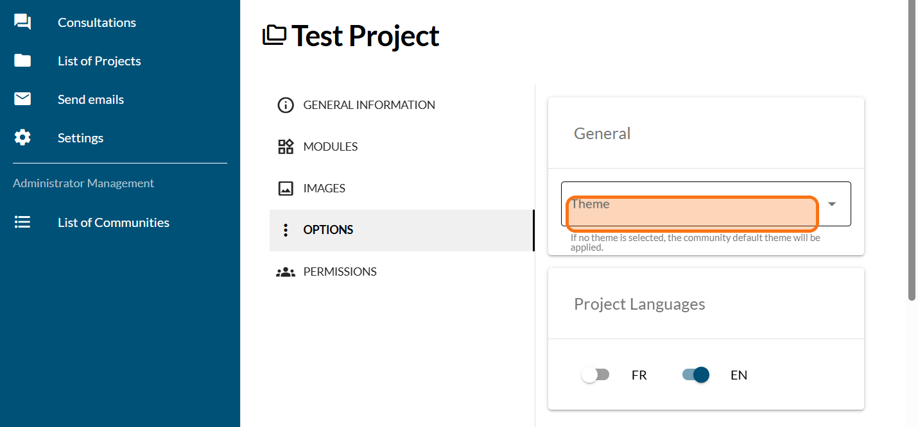Screen dimensions: 918x427
Task: Click the Consultations chat bubble icon
Action: [x=22, y=22]
